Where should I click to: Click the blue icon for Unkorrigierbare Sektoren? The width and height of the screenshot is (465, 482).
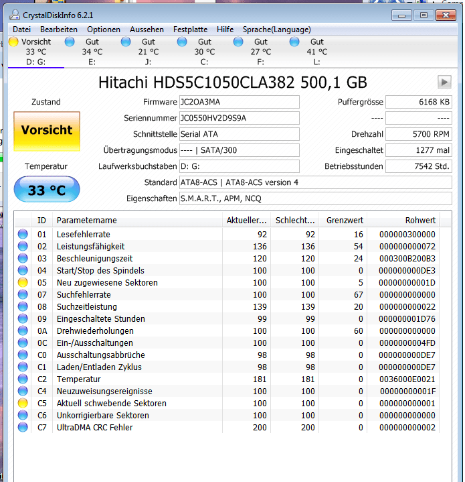click(x=23, y=415)
